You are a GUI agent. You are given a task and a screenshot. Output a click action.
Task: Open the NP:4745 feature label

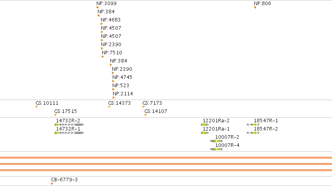point(123,77)
